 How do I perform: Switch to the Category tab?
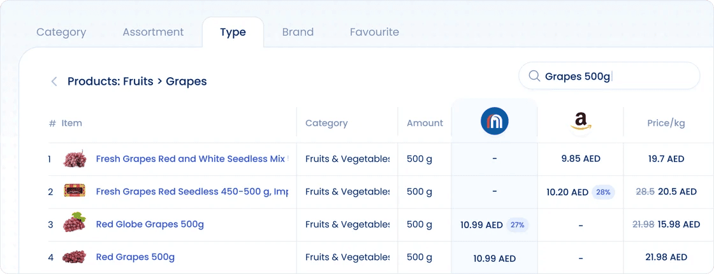click(x=61, y=32)
